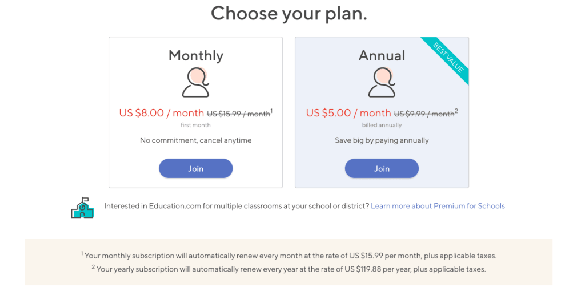Screen dimensions: 585x303
Task: Click the US $5.00 / month price
Action: pos(348,113)
